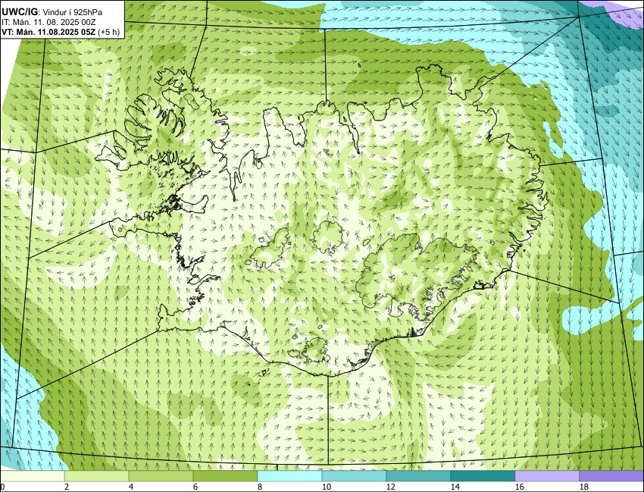Click the legend label '14'
This screenshot has height=492, width=644.
[455, 487]
